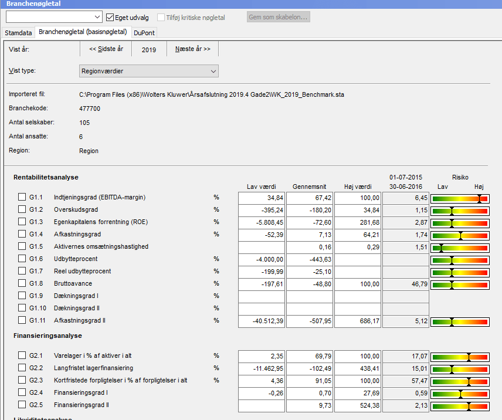The width and height of the screenshot is (502, 420).
Task: Select the Lav værdi cell for Udbytteprocent
Action: [260, 259]
